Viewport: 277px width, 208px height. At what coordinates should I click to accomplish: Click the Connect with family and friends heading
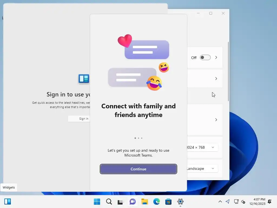tap(138, 110)
